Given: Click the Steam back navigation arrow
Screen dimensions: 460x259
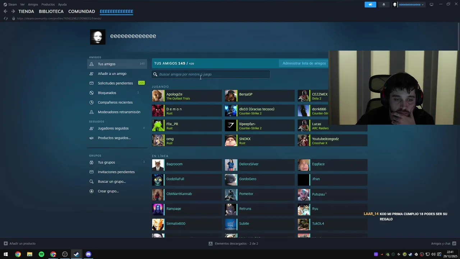Looking at the screenshot, I should click(x=5, y=12).
